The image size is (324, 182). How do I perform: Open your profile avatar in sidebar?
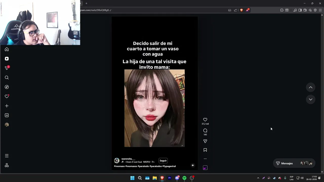coord(7,125)
